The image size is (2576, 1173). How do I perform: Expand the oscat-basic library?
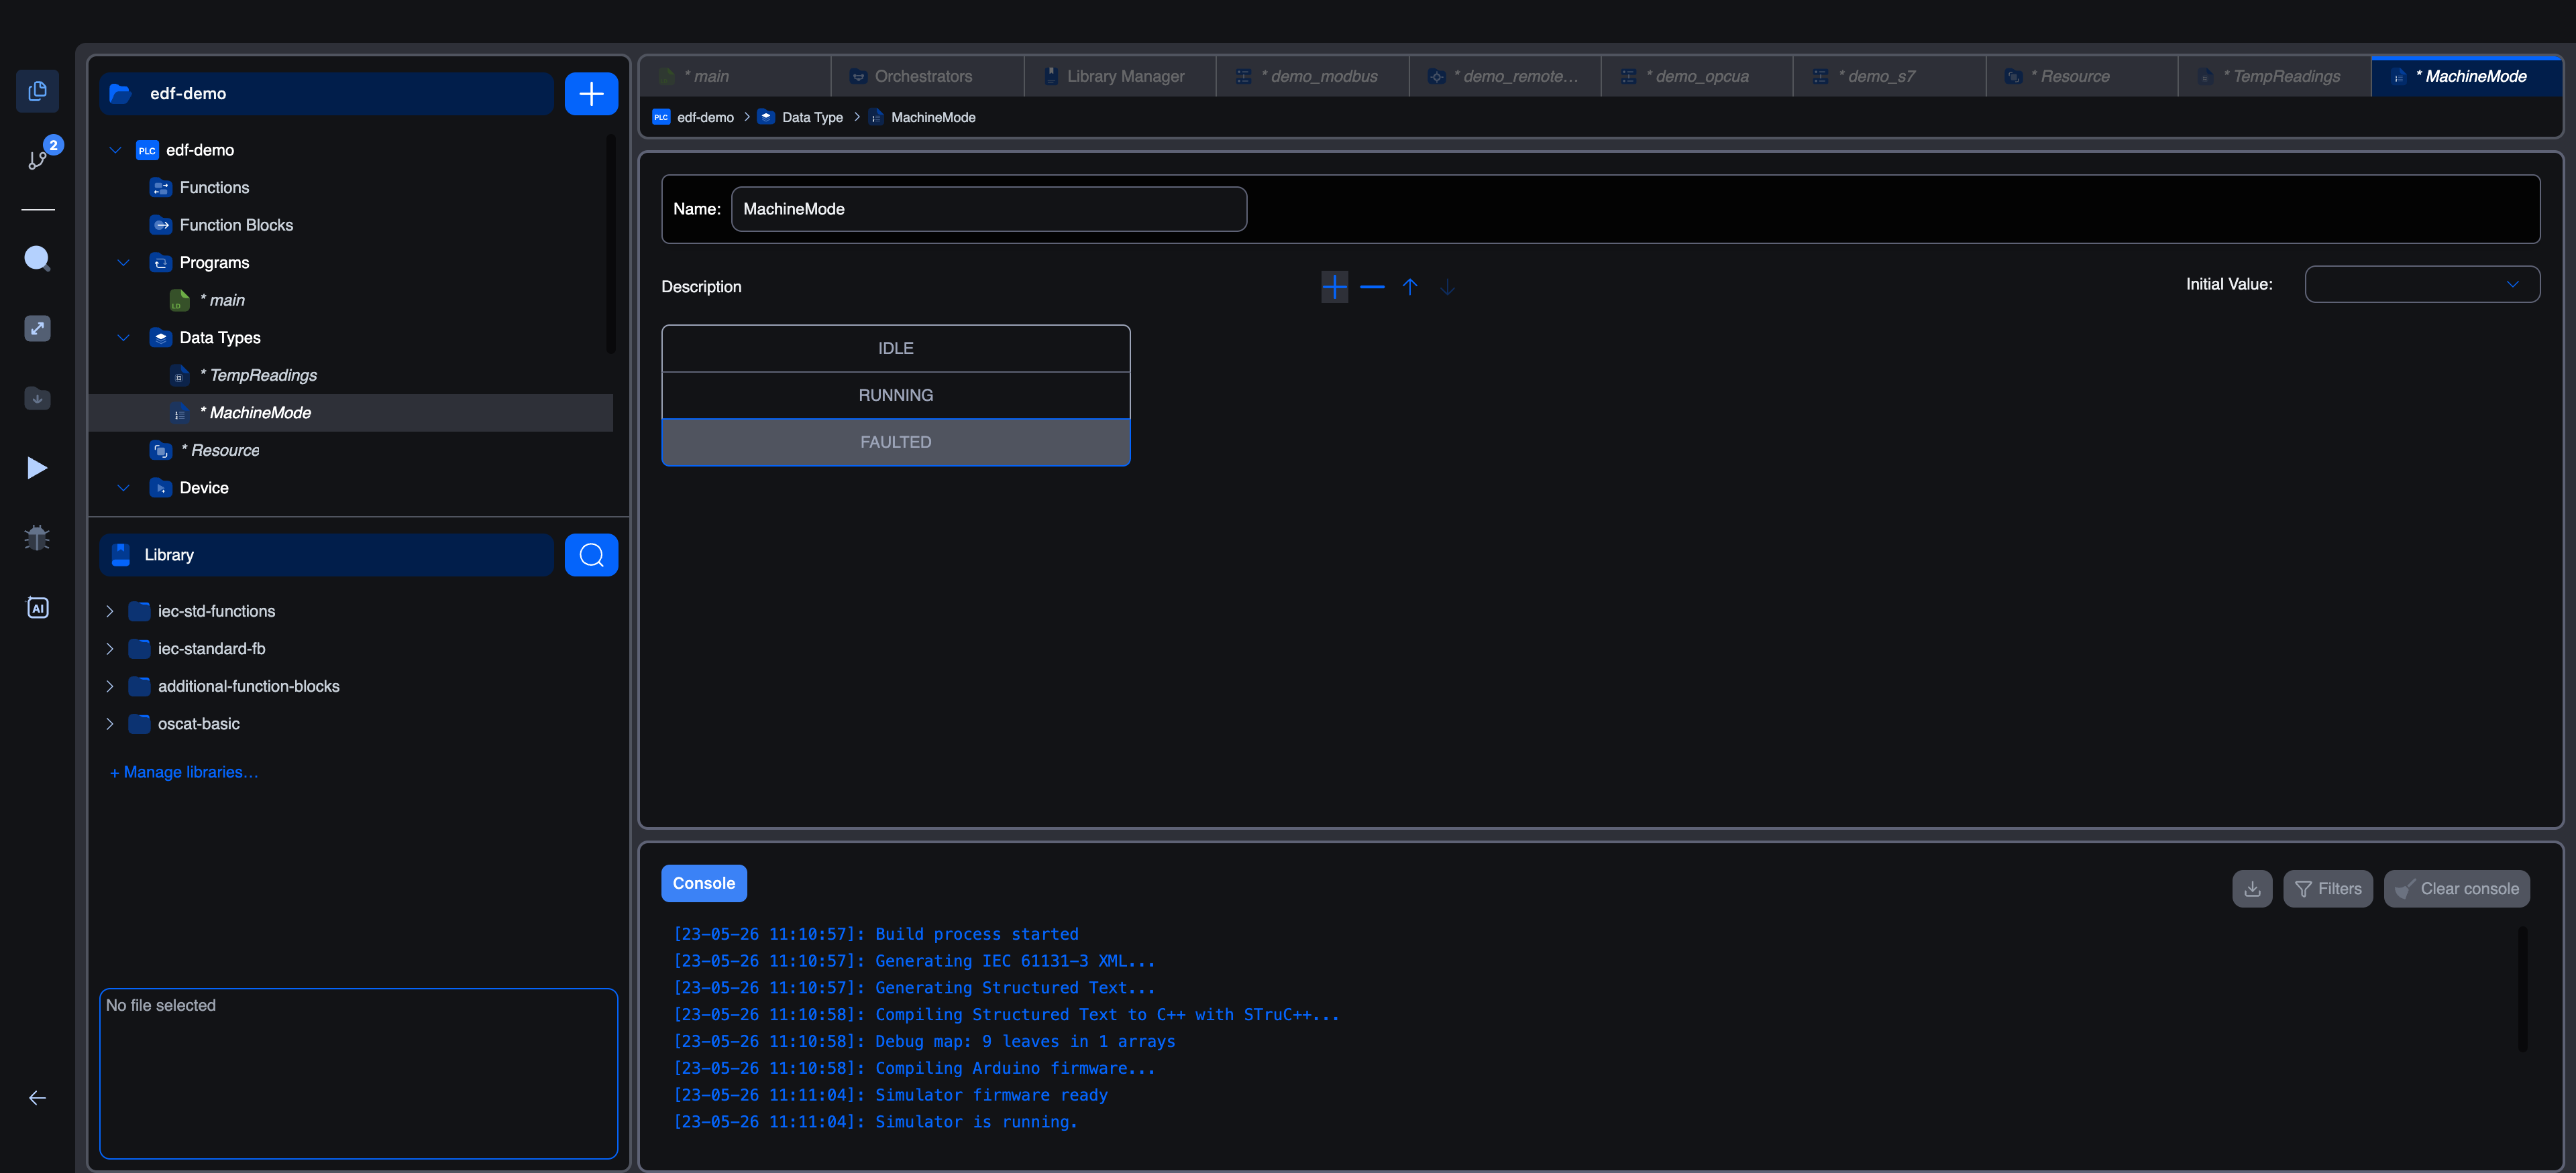[x=109, y=723]
